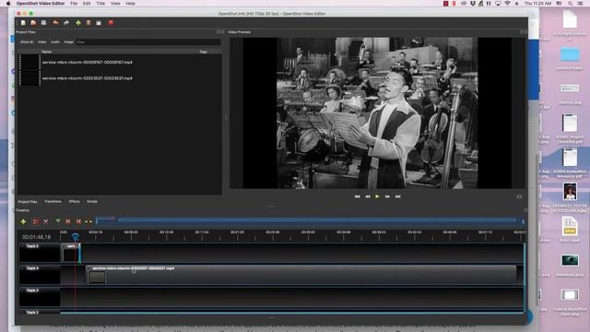
Task: Jump to end of video preview
Action: (397, 196)
